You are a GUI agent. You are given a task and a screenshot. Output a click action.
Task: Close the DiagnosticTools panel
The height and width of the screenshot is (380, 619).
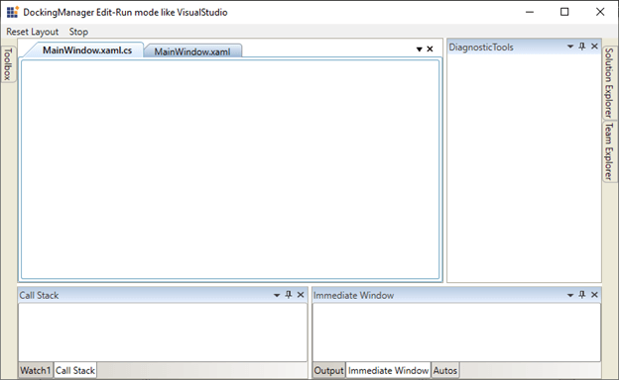click(594, 47)
